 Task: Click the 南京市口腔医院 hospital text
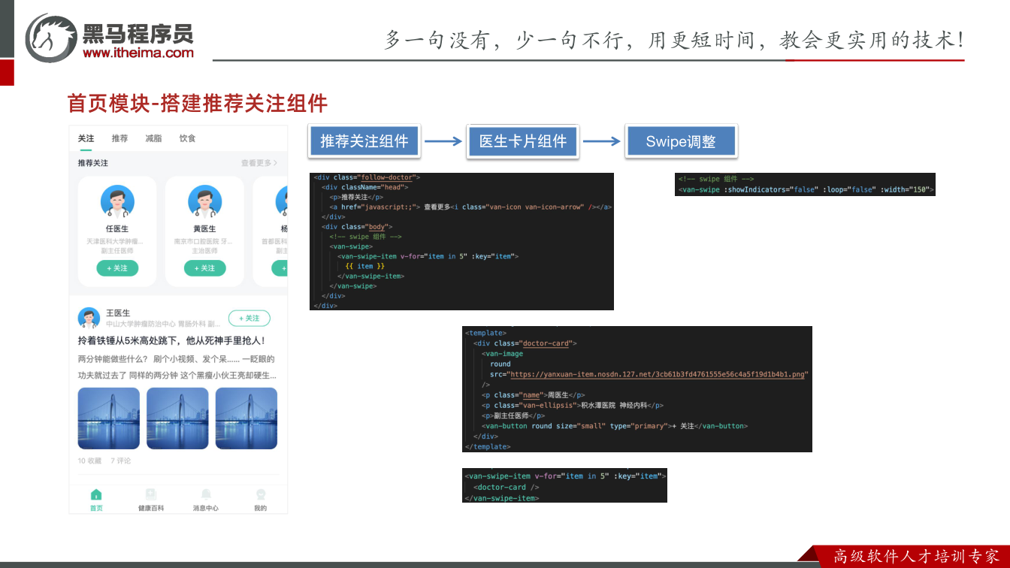point(204,241)
